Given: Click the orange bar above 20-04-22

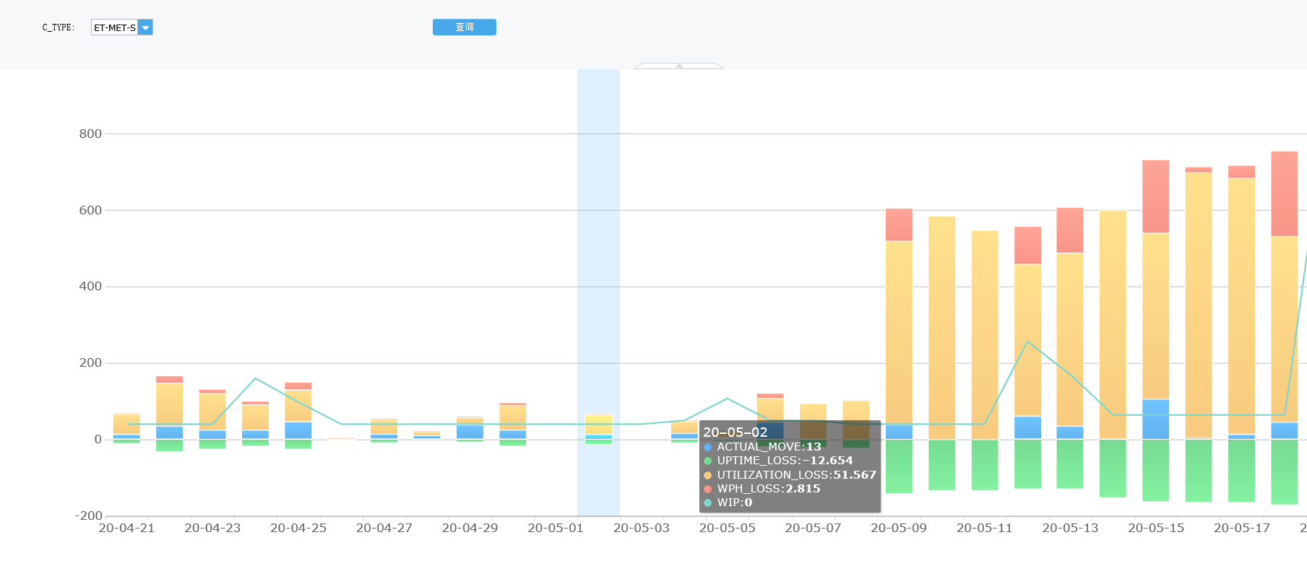Looking at the screenshot, I should click(x=169, y=405).
